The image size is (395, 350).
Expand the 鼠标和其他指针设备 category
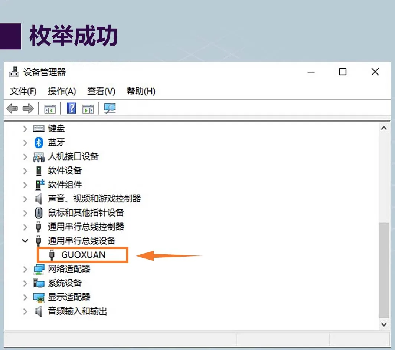(25, 213)
